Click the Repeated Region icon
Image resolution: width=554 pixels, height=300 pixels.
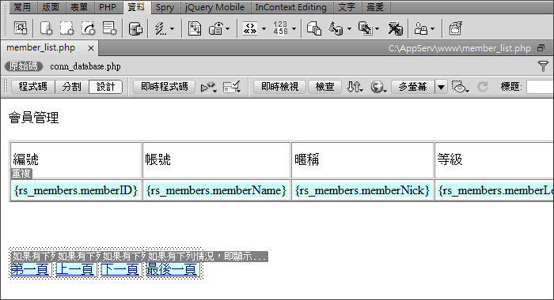[195, 28]
